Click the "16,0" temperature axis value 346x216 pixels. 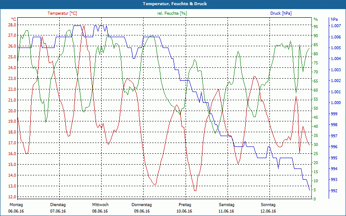(x=12, y=154)
